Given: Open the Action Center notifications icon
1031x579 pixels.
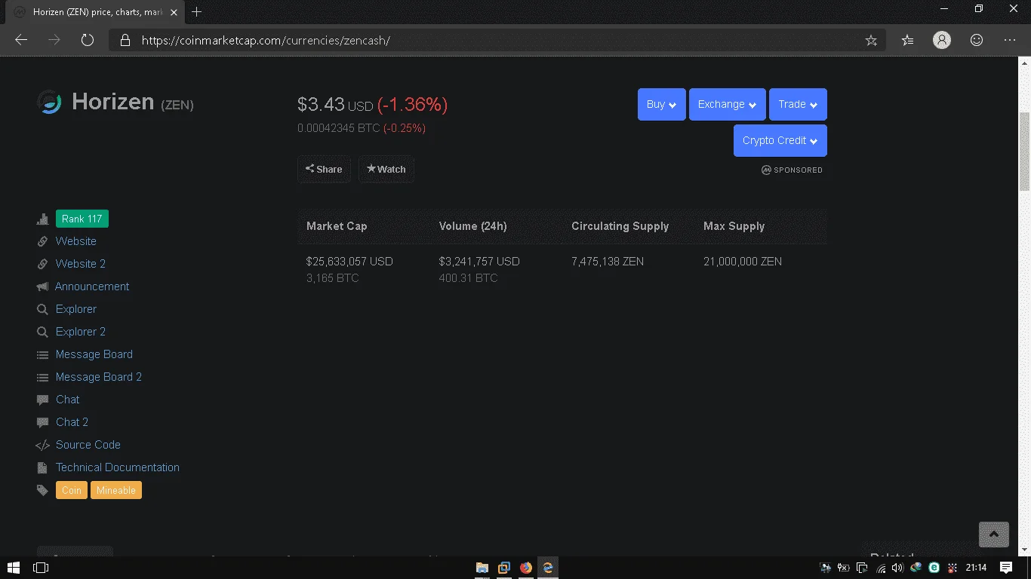Looking at the screenshot, I should point(1005,568).
